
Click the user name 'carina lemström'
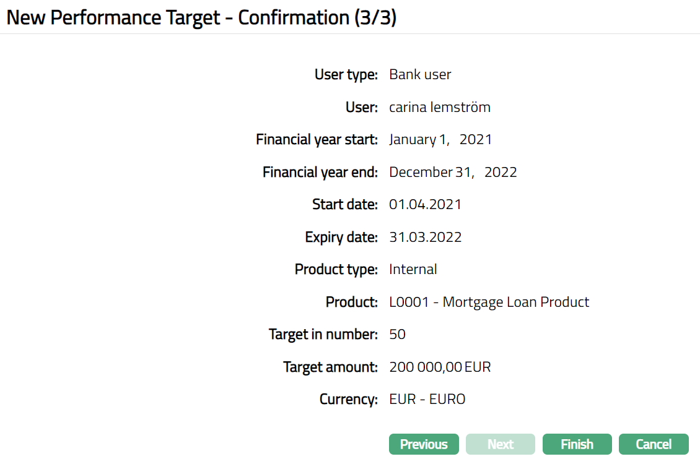tap(439, 107)
